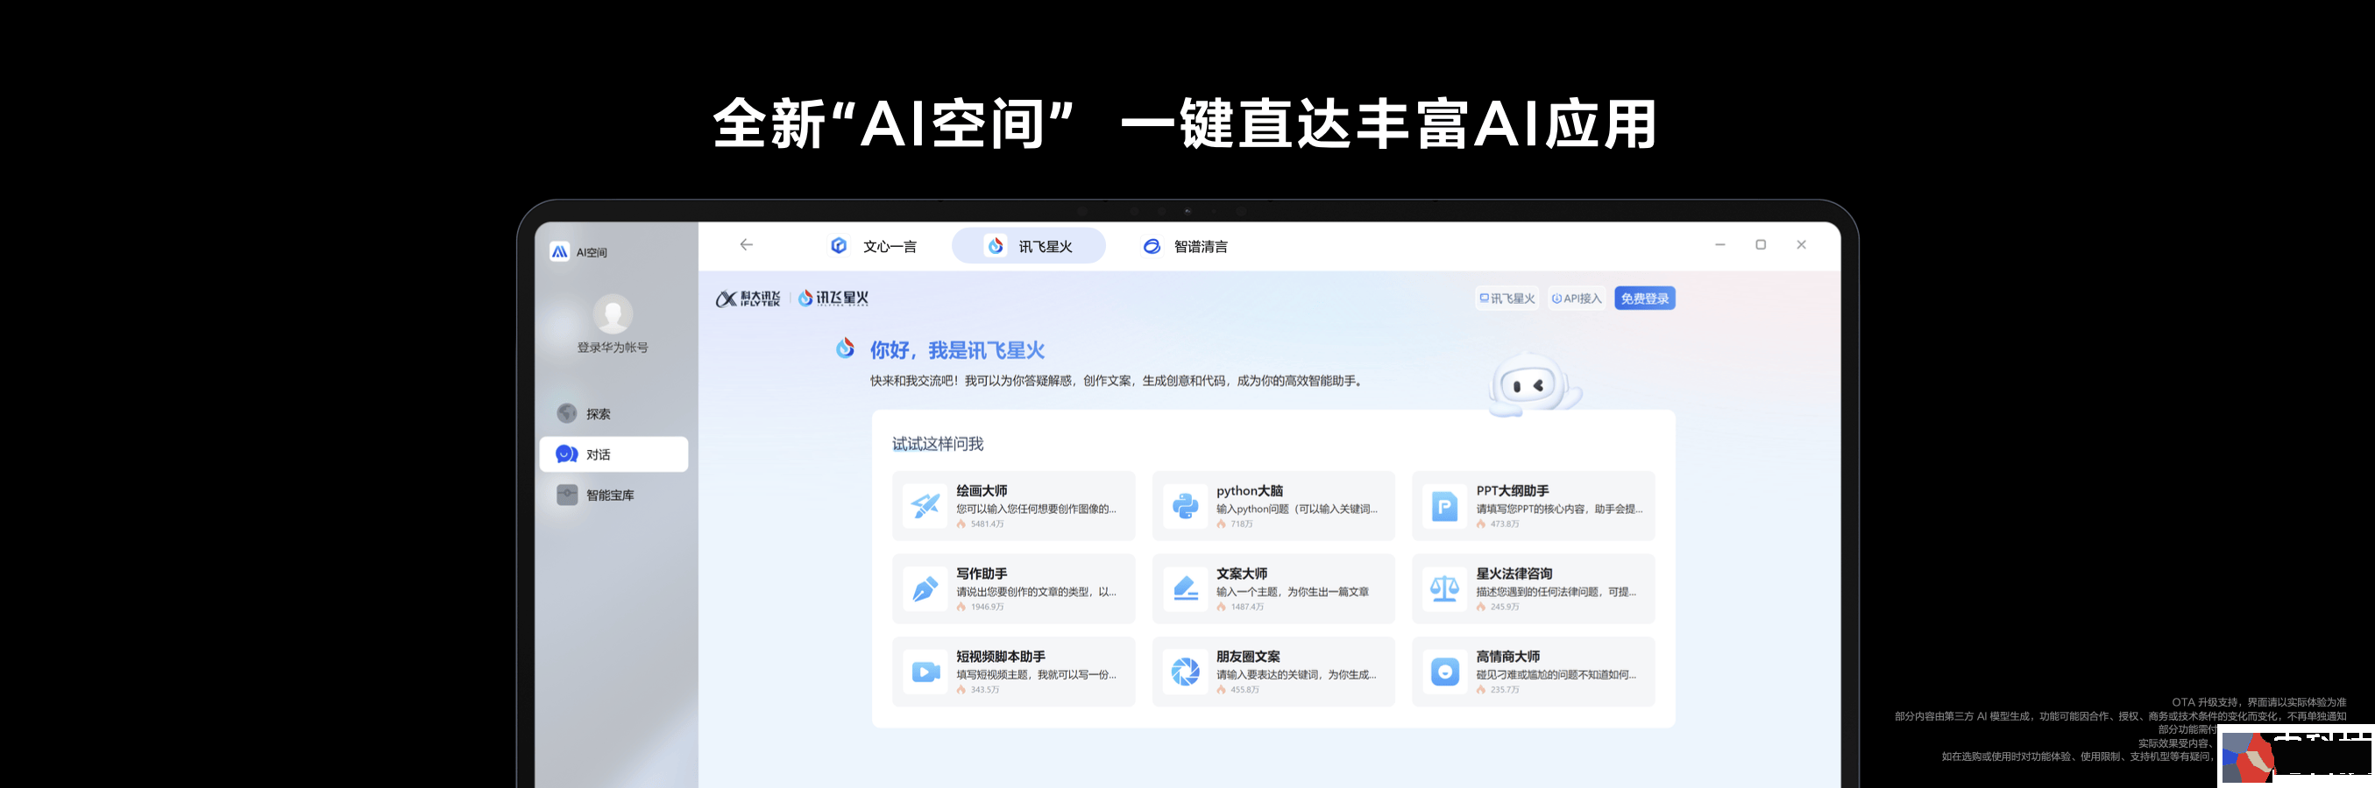The width and height of the screenshot is (2375, 788).
Task: Click the 登录华为帐号 profile avatar
Action: 613,315
